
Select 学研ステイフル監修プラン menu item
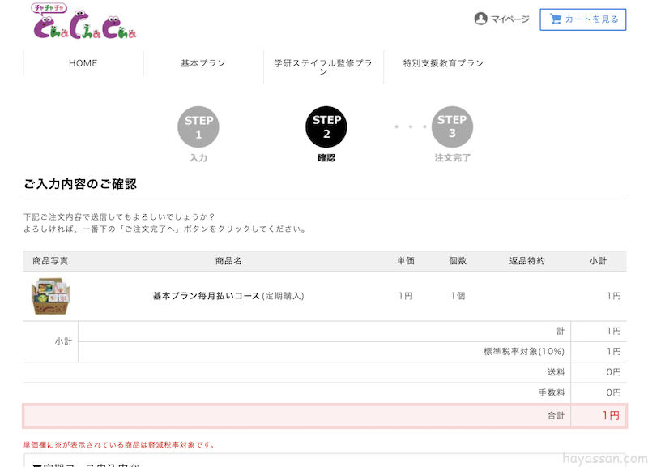click(x=323, y=66)
